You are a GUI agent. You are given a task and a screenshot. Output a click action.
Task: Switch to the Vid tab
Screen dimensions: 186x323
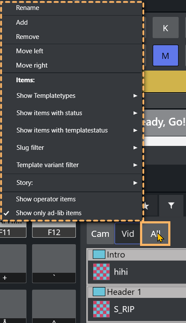click(x=127, y=234)
